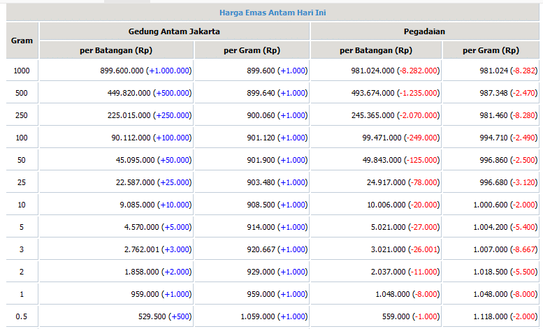This screenshot has height=329, width=543.
Task: Select the Gedung Antam Jakarta header
Action: click(174, 31)
